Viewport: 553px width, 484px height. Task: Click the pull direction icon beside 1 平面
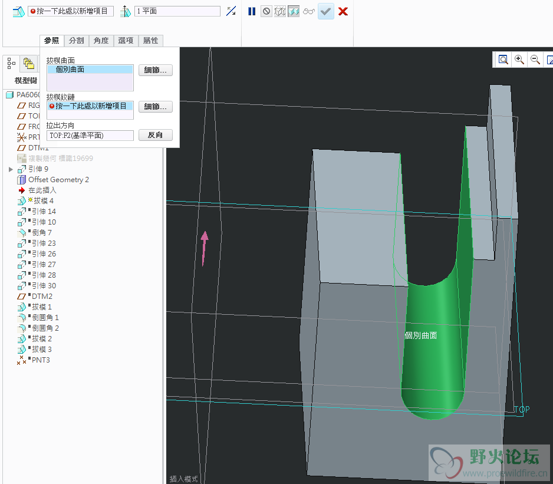pyautogui.click(x=125, y=12)
